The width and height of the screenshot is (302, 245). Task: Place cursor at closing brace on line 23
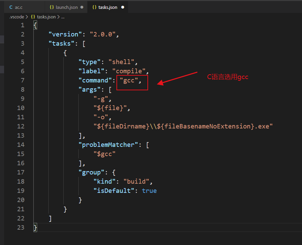click(x=35, y=228)
